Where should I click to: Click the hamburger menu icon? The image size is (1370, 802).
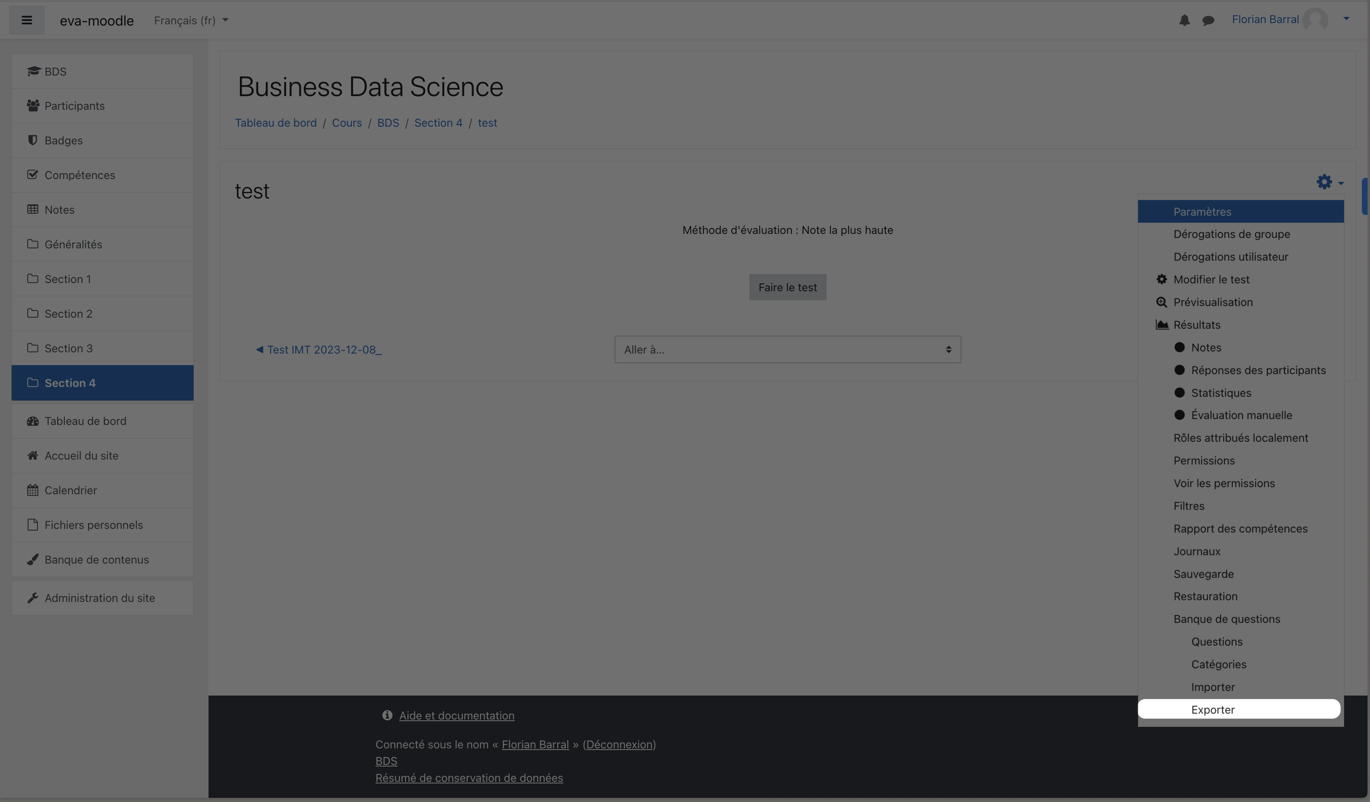click(x=27, y=21)
